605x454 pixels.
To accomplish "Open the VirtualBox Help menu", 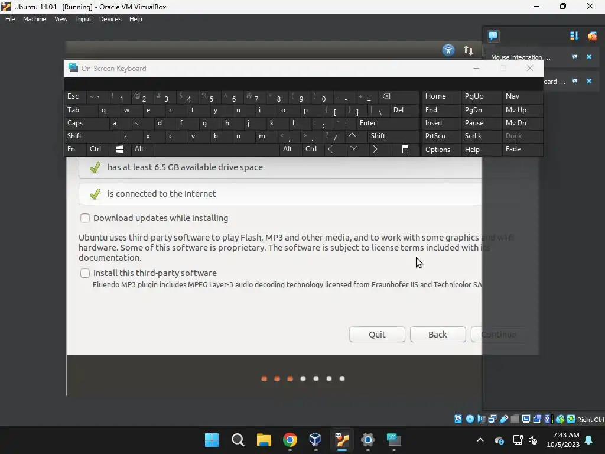I will (x=135, y=19).
